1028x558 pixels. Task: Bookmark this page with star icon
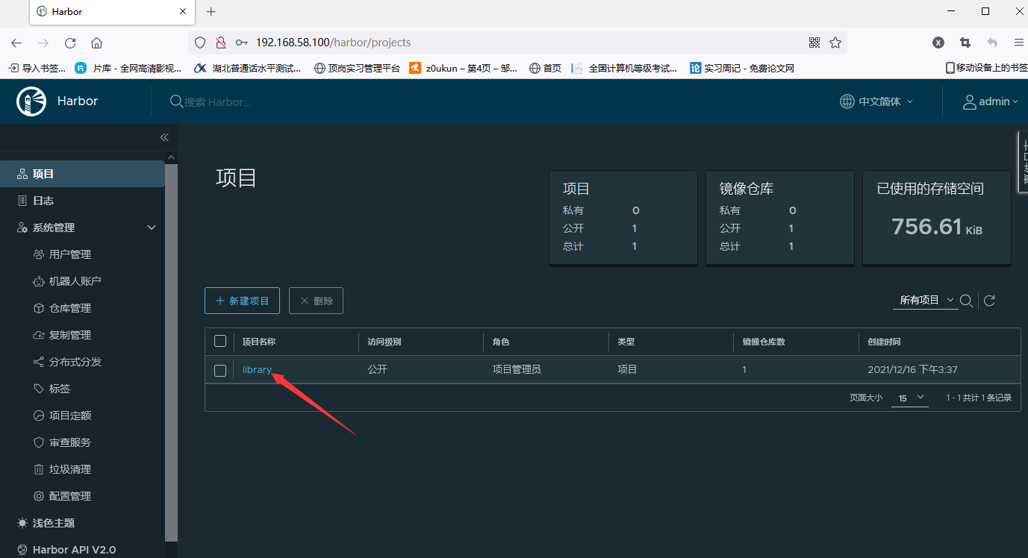(x=835, y=43)
